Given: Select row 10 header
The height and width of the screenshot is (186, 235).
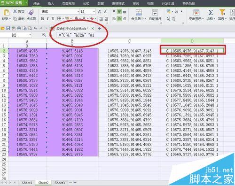Looking at the screenshot, I should click(4, 90).
